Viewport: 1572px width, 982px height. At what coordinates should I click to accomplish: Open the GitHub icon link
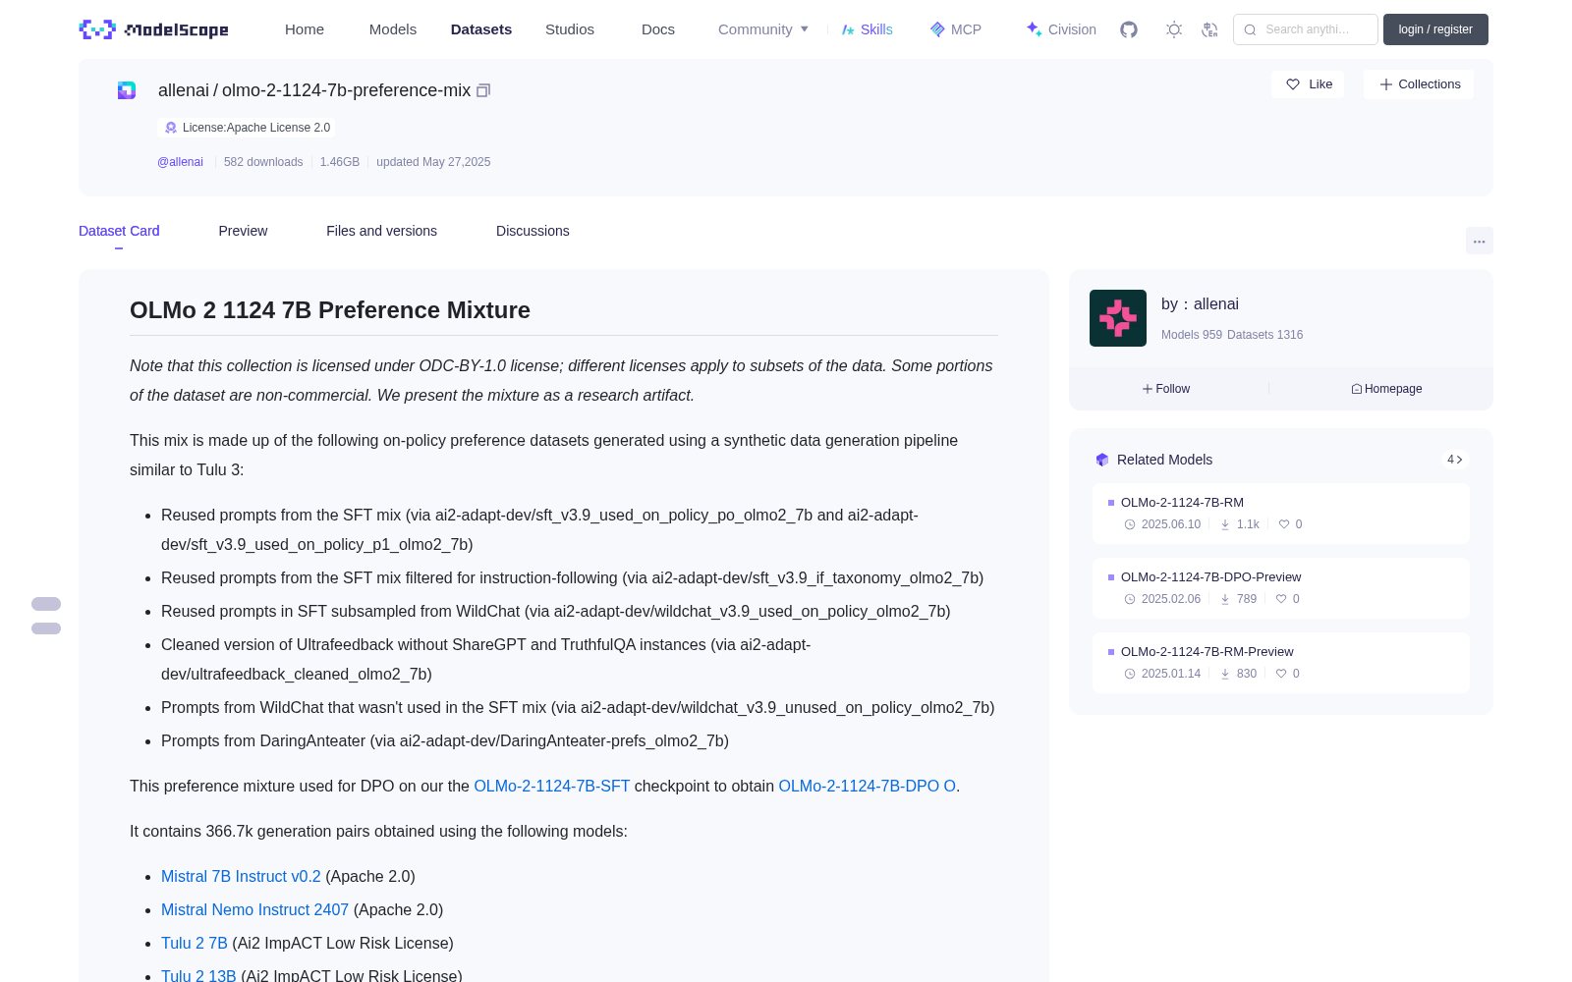point(1129,29)
